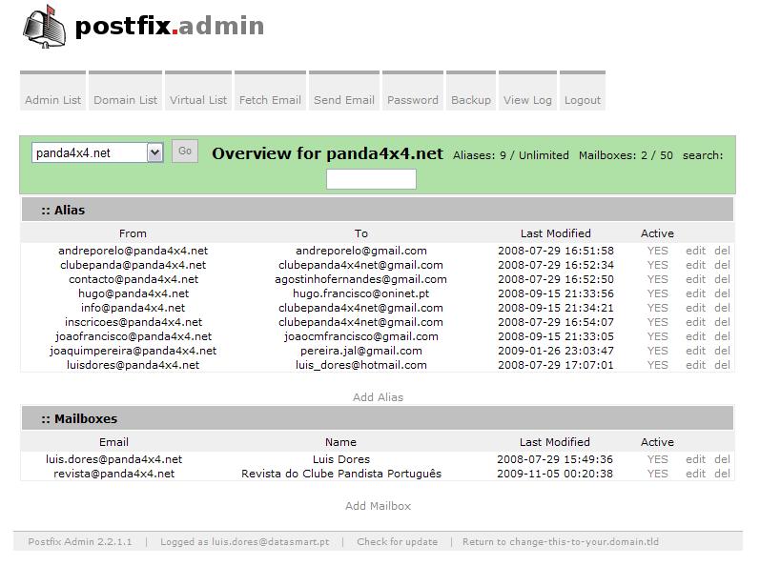
Task: Toggle YES active status of hugo@panda4x4.net
Action: pos(658,293)
